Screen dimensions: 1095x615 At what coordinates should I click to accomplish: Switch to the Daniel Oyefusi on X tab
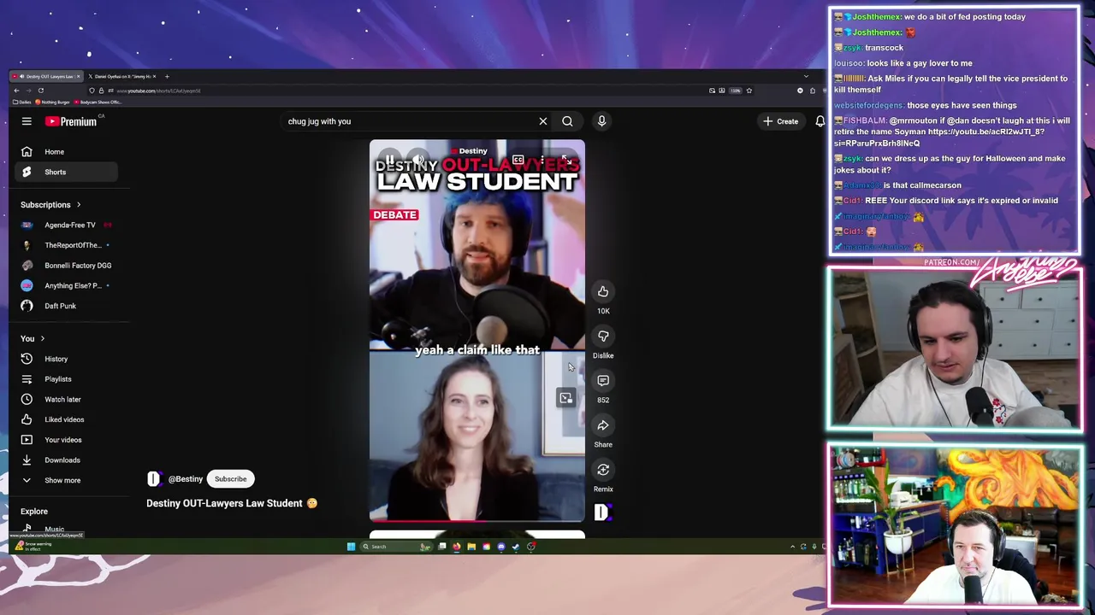(122, 77)
